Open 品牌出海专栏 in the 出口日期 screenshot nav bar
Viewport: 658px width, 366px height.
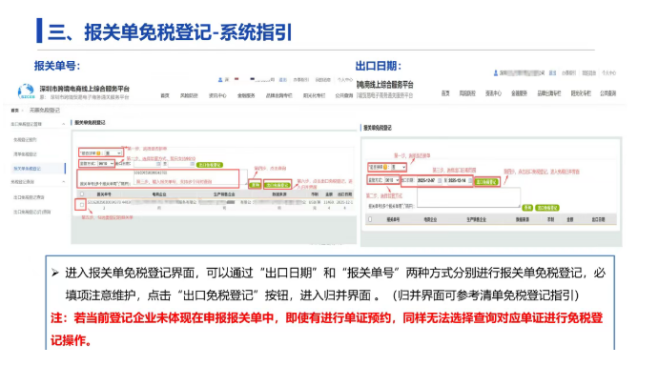pyautogui.click(x=549, y=93)
